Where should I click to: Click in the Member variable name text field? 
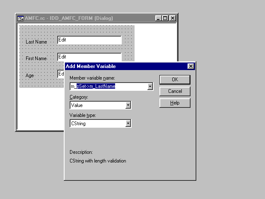click(x=108, y=87)
